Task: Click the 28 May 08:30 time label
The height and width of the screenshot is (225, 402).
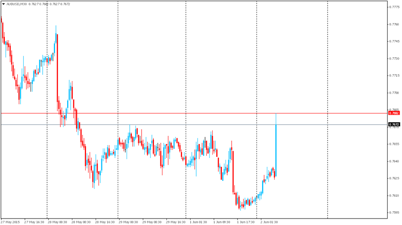Action: click(81, 222)
